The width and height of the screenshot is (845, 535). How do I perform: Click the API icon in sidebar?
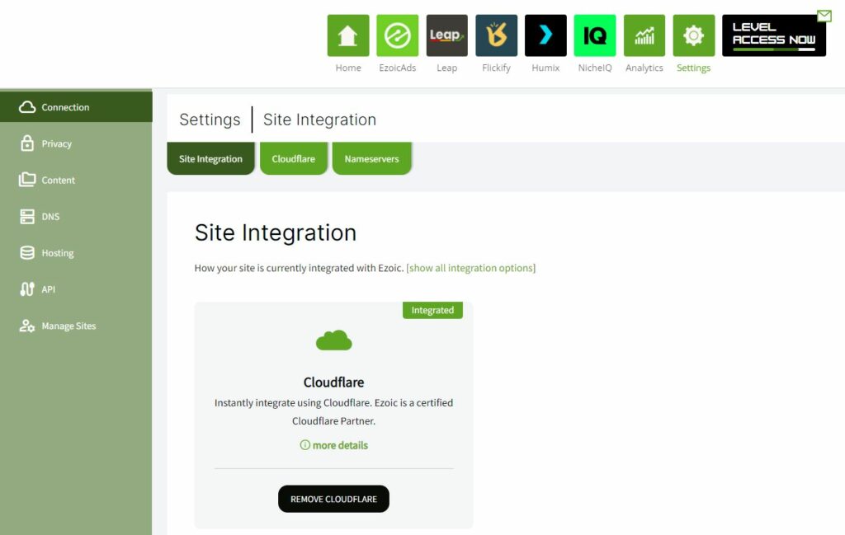[x=27, y=289]
